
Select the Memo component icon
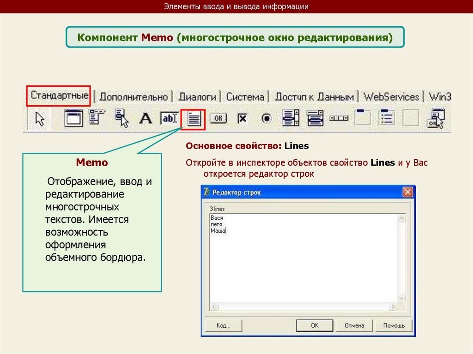tap(194, 119)
